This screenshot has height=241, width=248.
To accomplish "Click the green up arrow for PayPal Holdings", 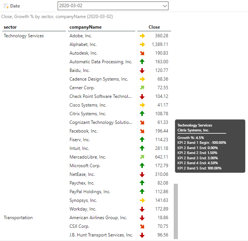I will click(x=142, y=192).
